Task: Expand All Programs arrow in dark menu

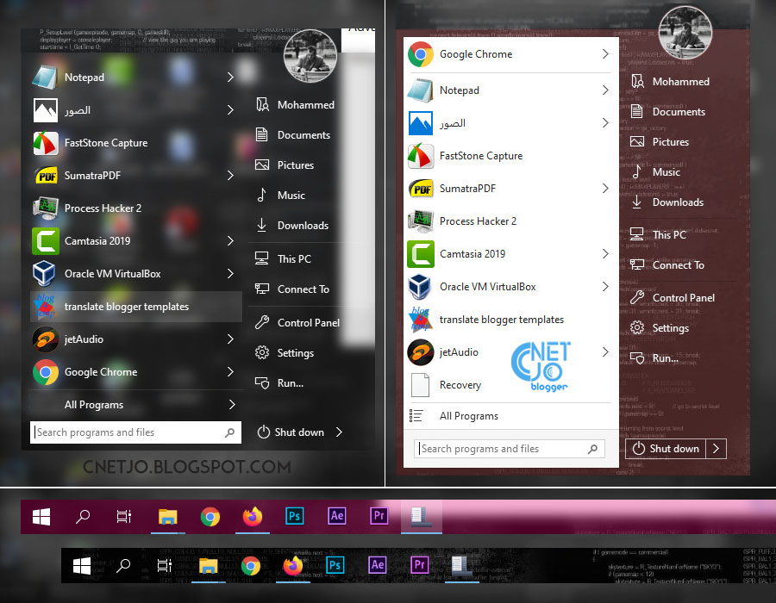Action: [x=232, y=405]
